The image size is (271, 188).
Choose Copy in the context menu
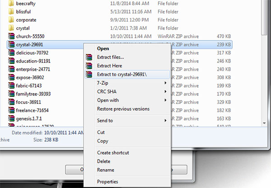point(127,141)
